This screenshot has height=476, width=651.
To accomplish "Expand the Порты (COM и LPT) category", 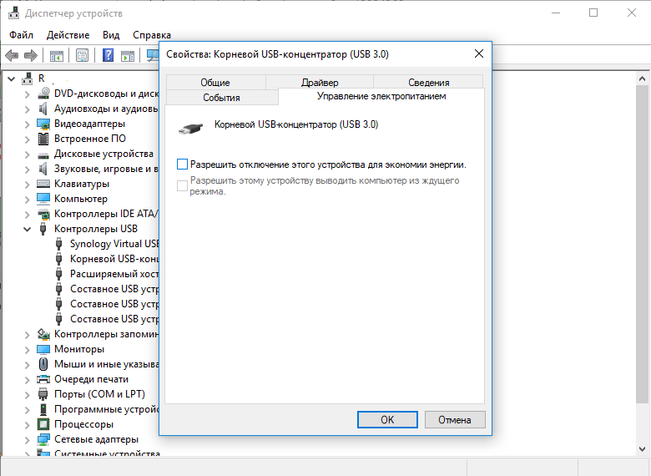I will click(27, 395).
